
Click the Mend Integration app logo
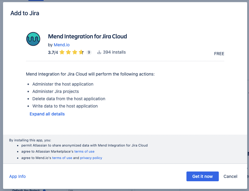(33, 39)
